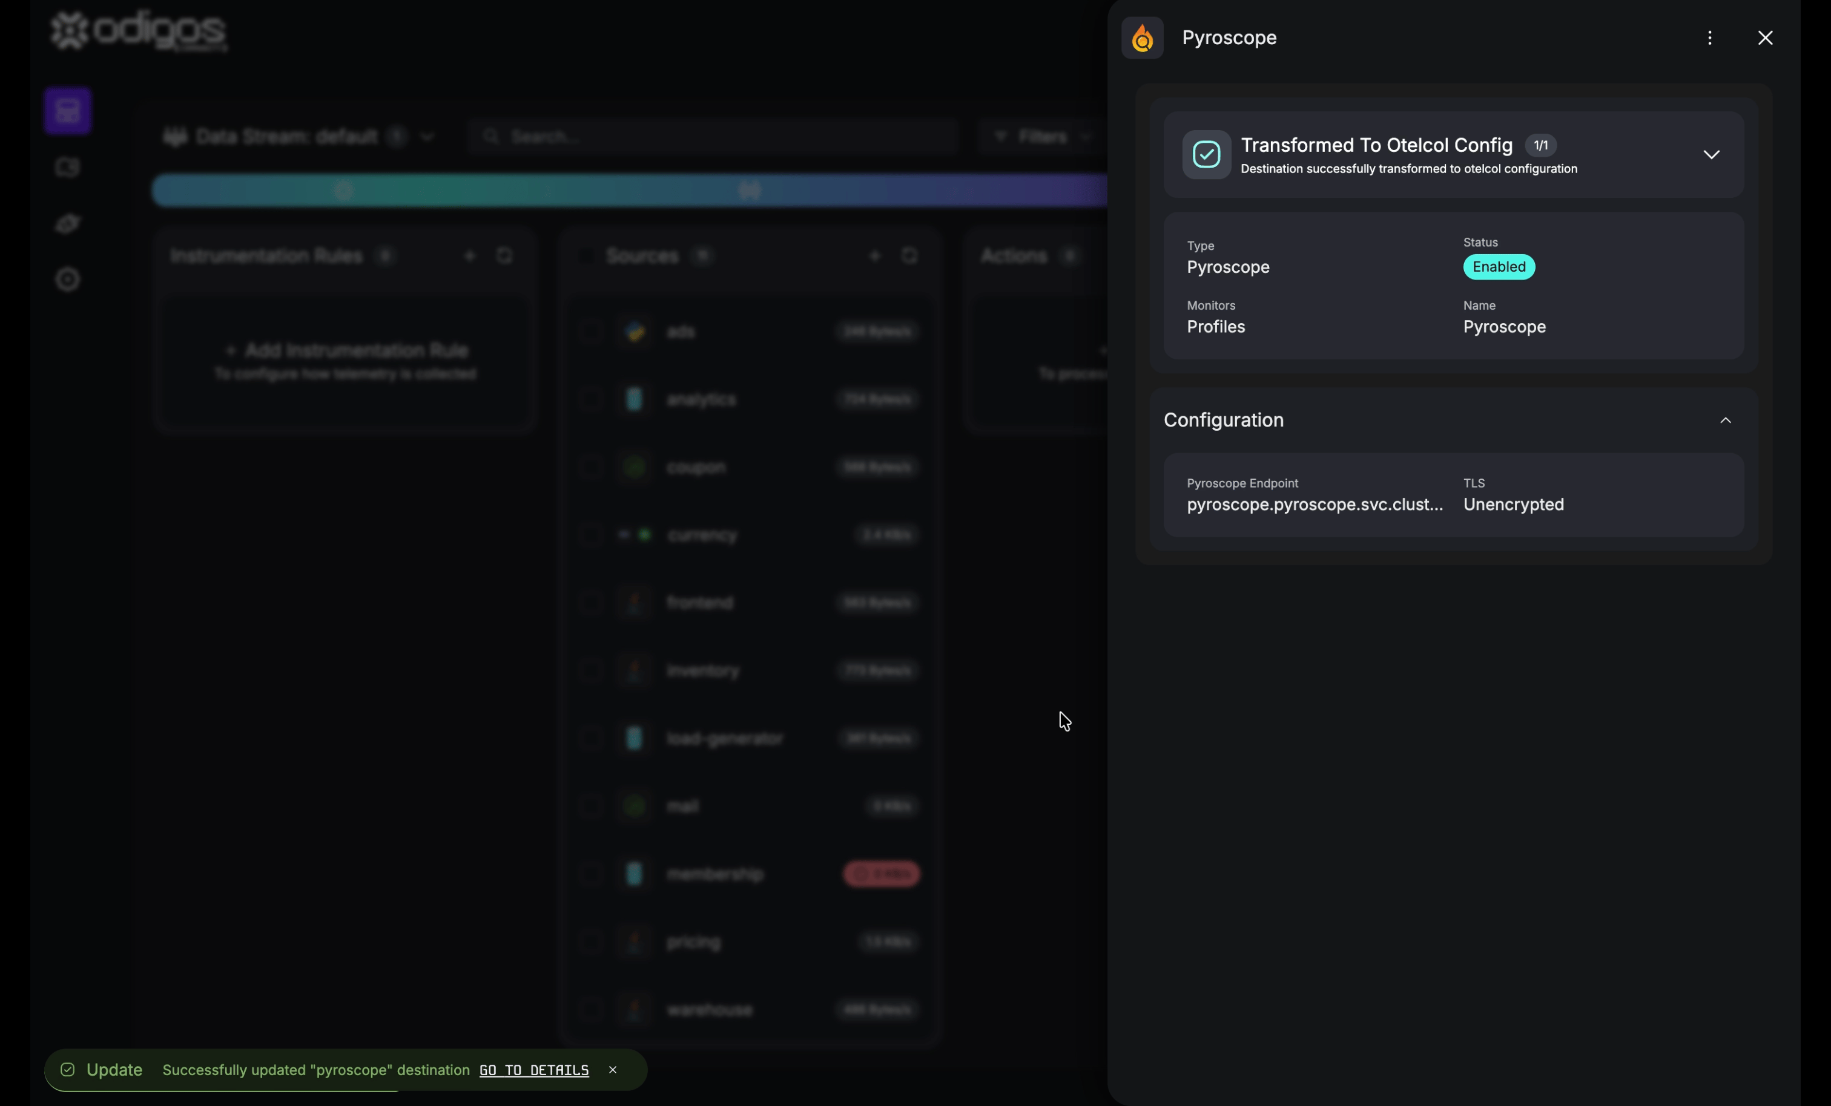Screen dimensions: 1831x1106
Task: Open the fourth circular icon in the left sidebar
Action: [x=68, y=280]
